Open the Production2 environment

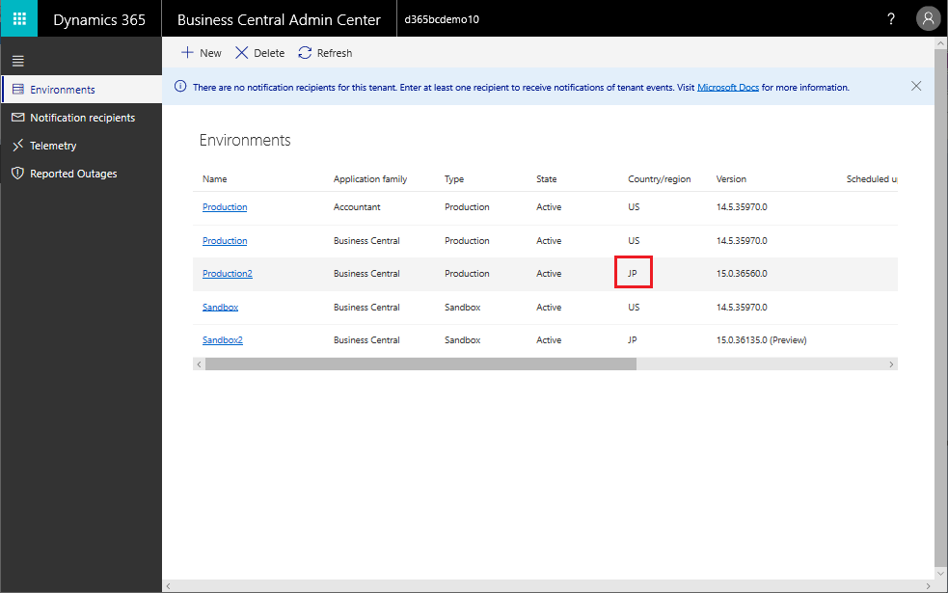tap(228, 273)
